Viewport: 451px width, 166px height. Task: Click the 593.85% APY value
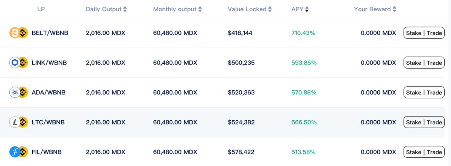coord(304,63)
